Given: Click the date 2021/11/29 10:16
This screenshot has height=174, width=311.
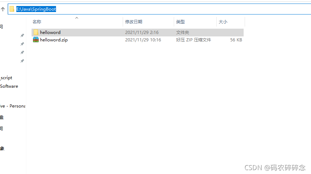Looking at the screenshot, I should coord(143,40).
